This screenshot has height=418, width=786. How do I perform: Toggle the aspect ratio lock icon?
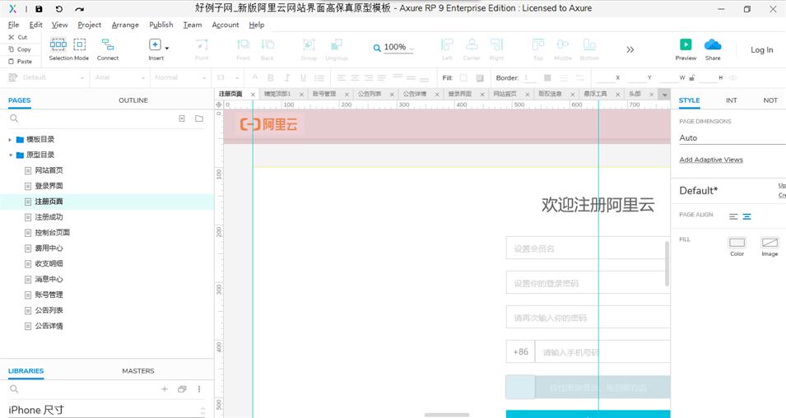(691, 77)
